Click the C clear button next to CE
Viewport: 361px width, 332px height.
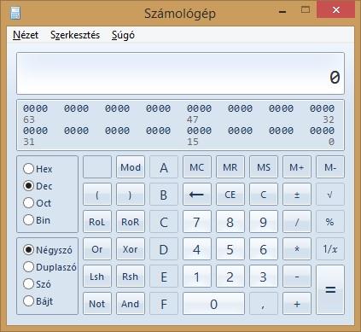pyautogui.click(x=264, y=195)
